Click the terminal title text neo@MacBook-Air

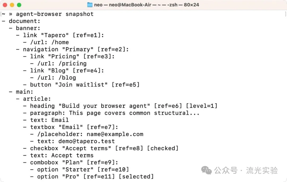(130, 5)
